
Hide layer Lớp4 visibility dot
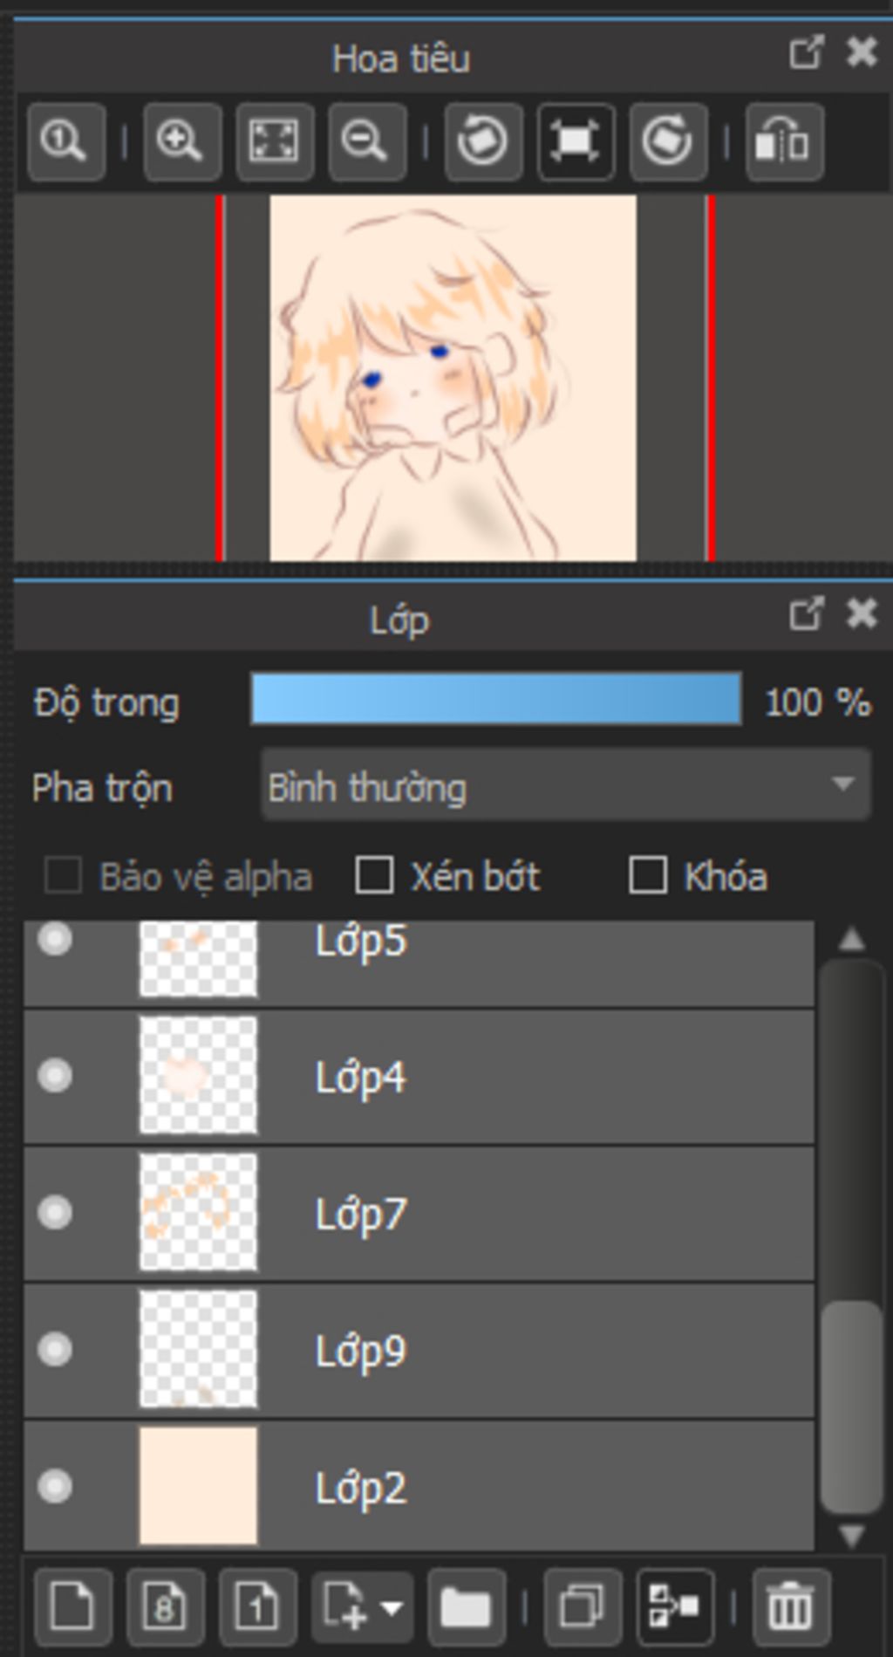click(x=55, y=1076)
